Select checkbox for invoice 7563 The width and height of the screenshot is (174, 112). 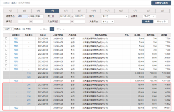6,38
